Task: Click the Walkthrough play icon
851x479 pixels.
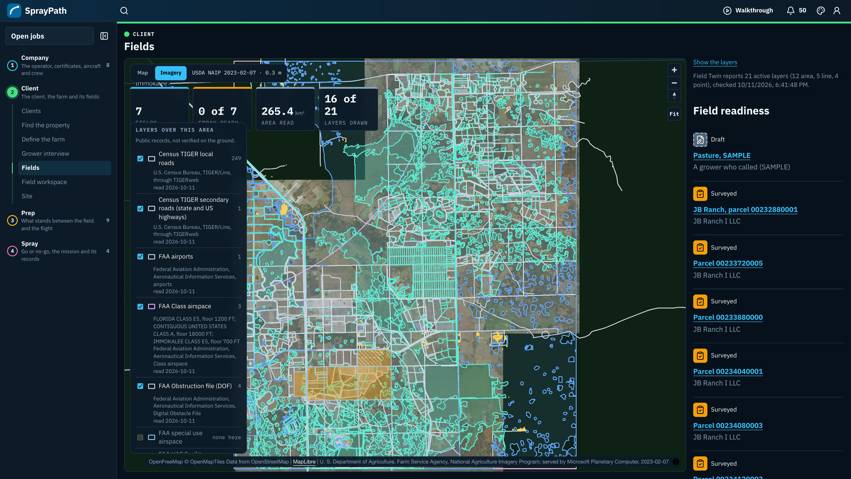Action: tap(727, 11)
